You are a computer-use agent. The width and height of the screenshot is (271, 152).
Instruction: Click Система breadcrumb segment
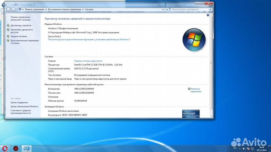coord(89,9)
